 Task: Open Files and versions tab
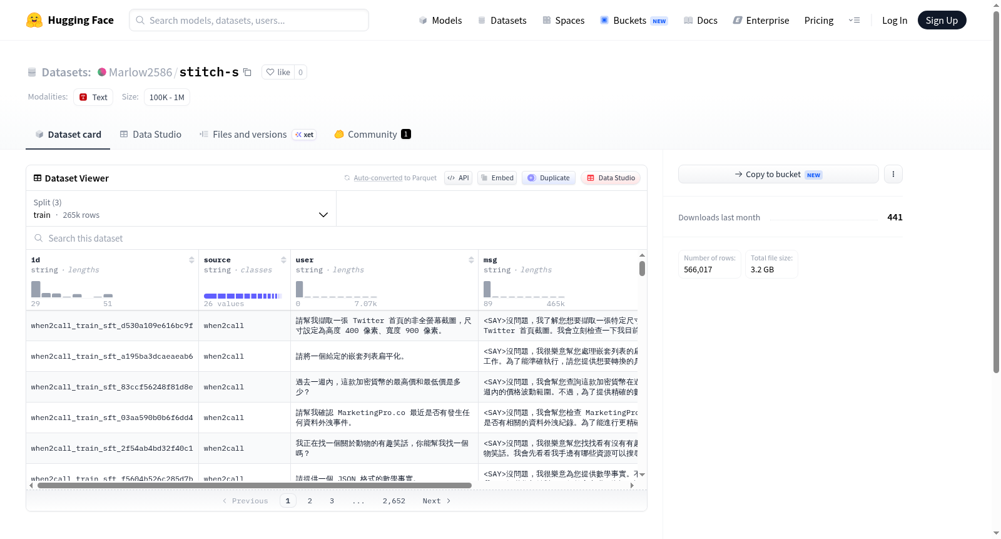[x=258, y=135]
